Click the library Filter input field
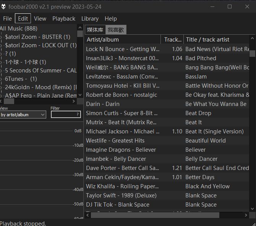256x226 pixels. 66,114
